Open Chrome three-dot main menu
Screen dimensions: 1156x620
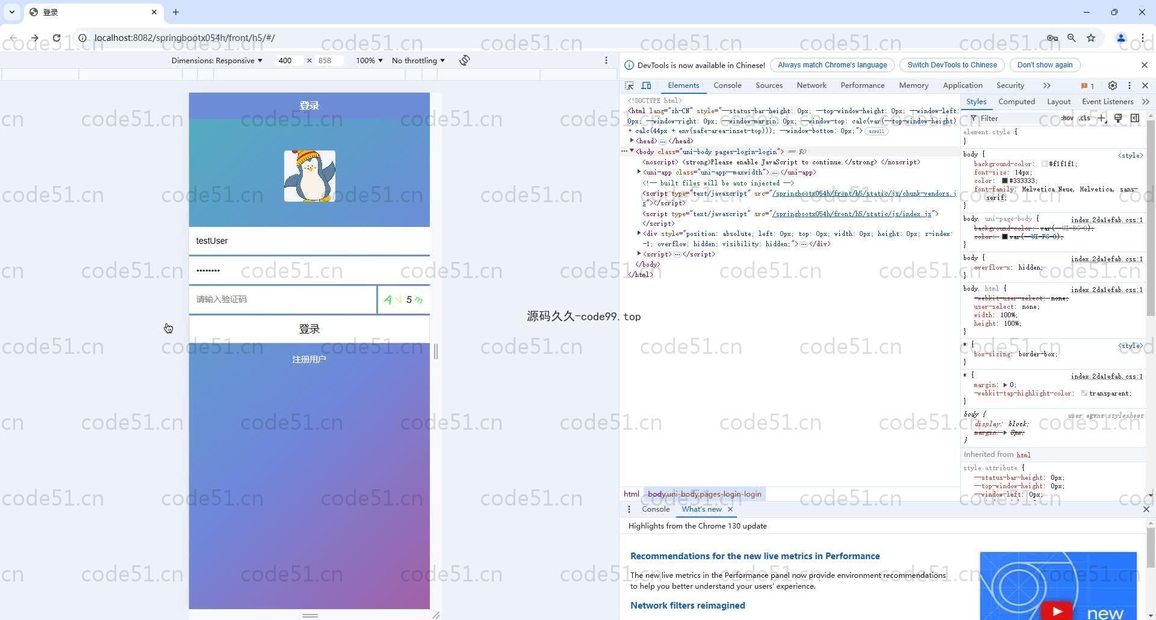click(1142, 38)
